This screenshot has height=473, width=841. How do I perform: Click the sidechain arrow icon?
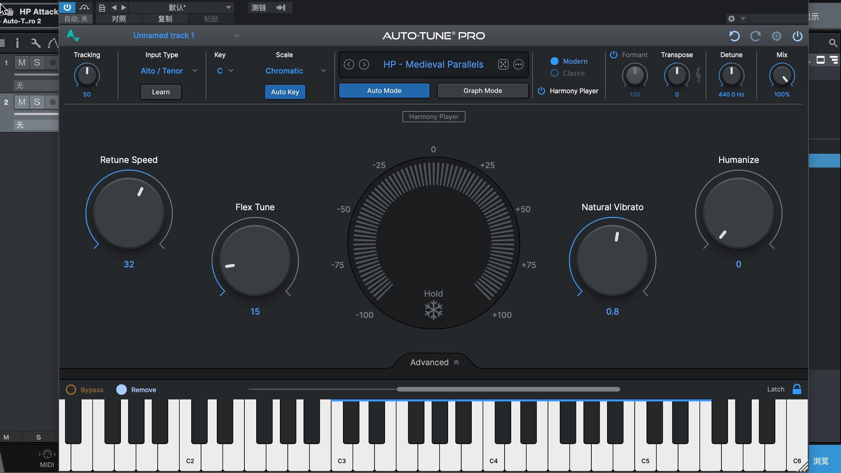point(281,7)
